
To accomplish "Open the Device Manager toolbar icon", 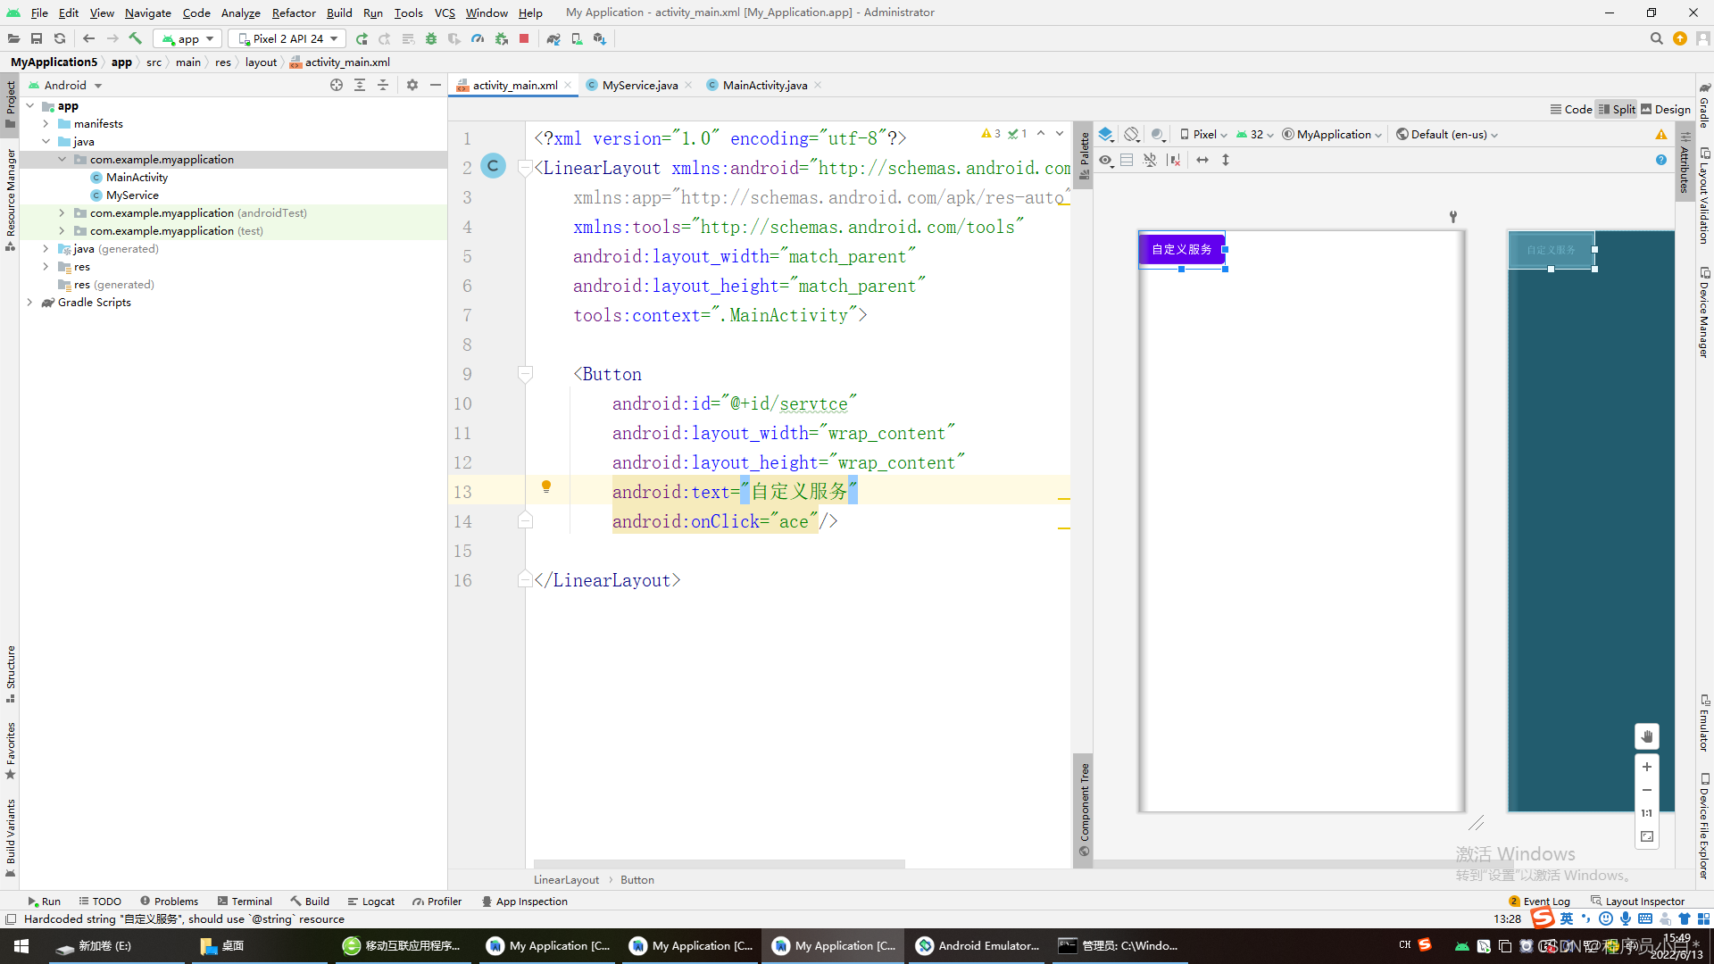I will (577, 38).
